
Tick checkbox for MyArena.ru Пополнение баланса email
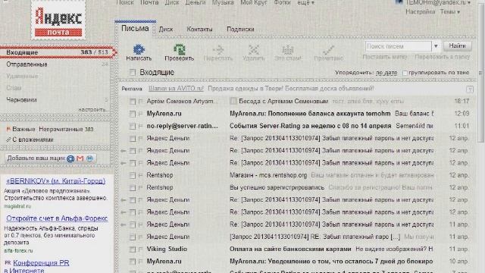tap(133, 114)
